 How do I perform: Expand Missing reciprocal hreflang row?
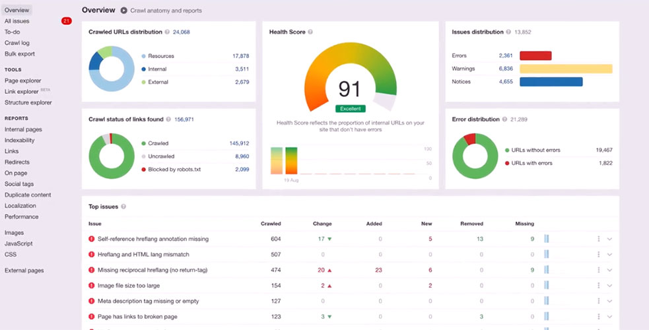pyautogui.click(x=609, y=271)
